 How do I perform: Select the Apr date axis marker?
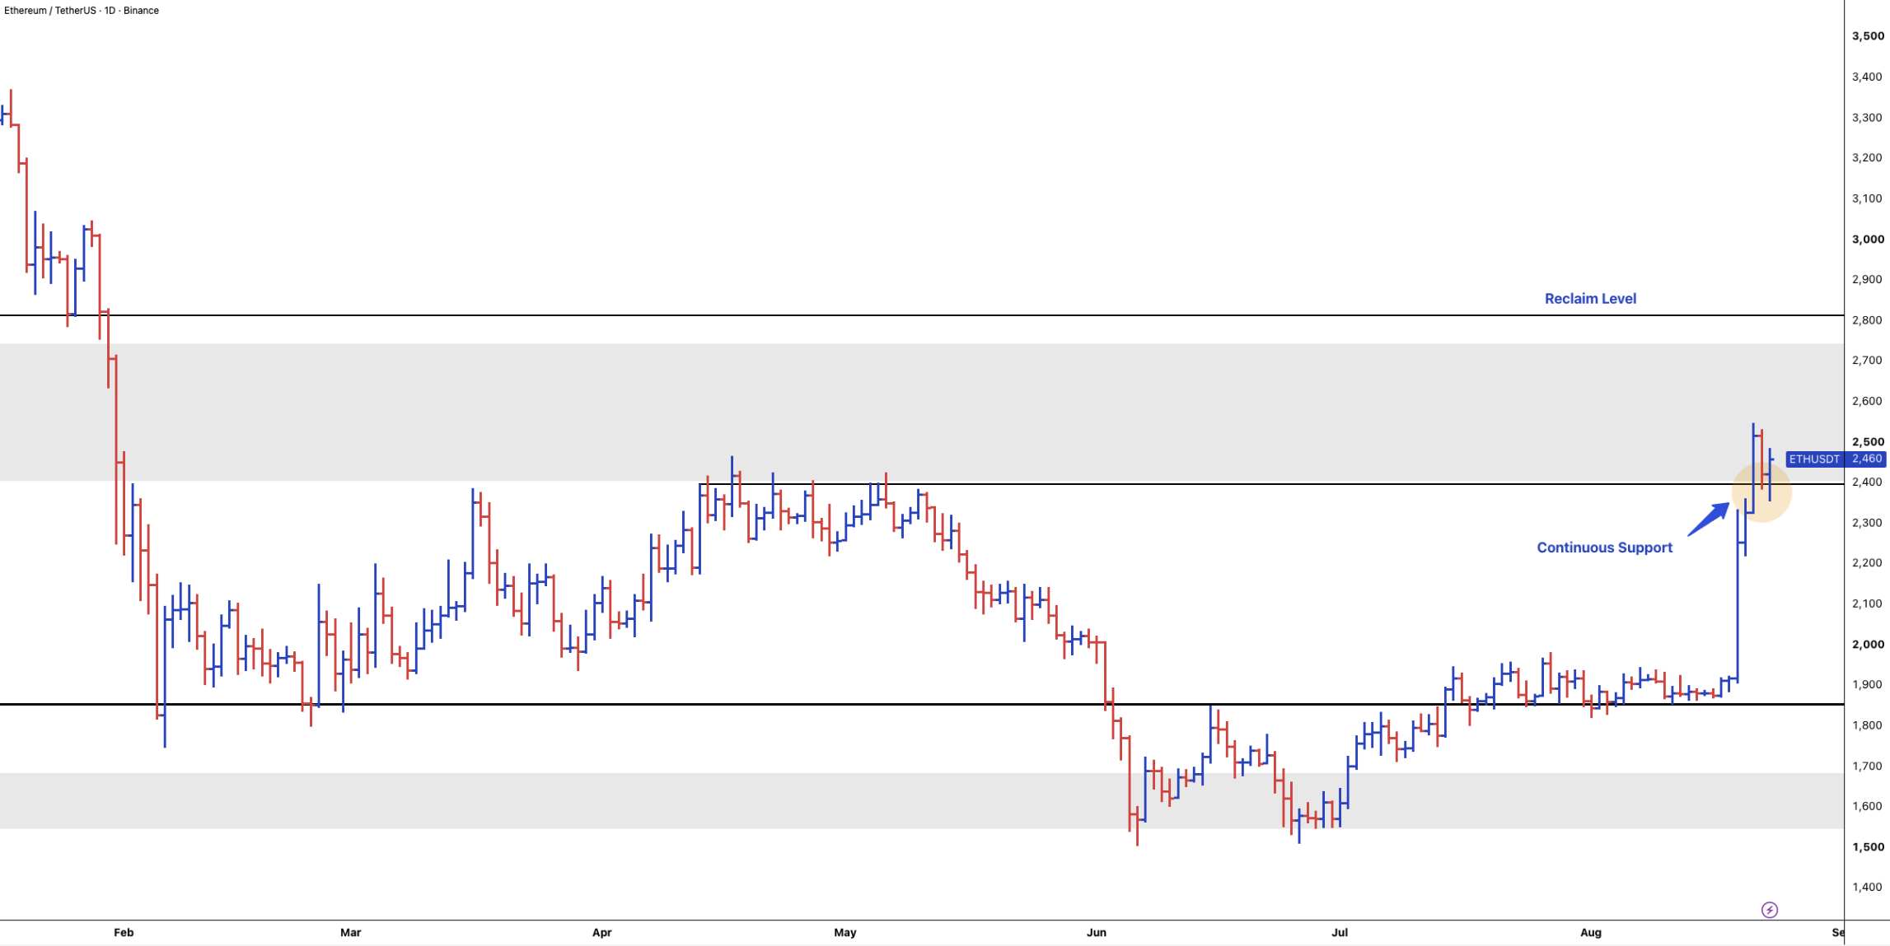tap(602, 932)
